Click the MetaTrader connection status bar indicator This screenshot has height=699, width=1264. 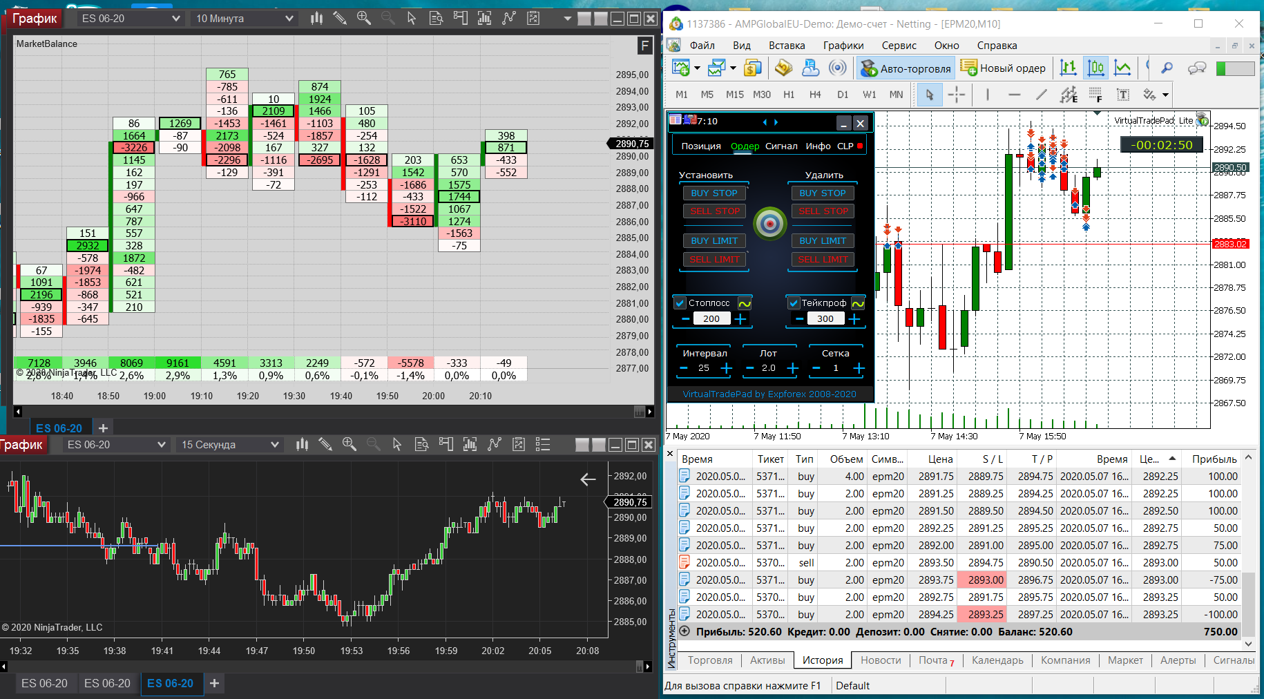pos(1234,68)
